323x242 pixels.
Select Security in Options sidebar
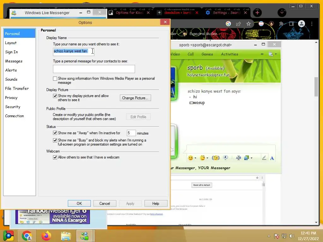(x=13, y=107)
